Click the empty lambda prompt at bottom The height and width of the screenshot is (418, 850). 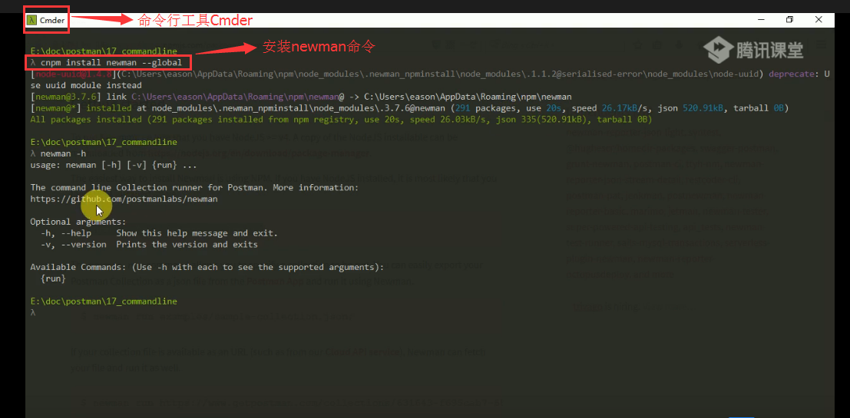point(33,312)
